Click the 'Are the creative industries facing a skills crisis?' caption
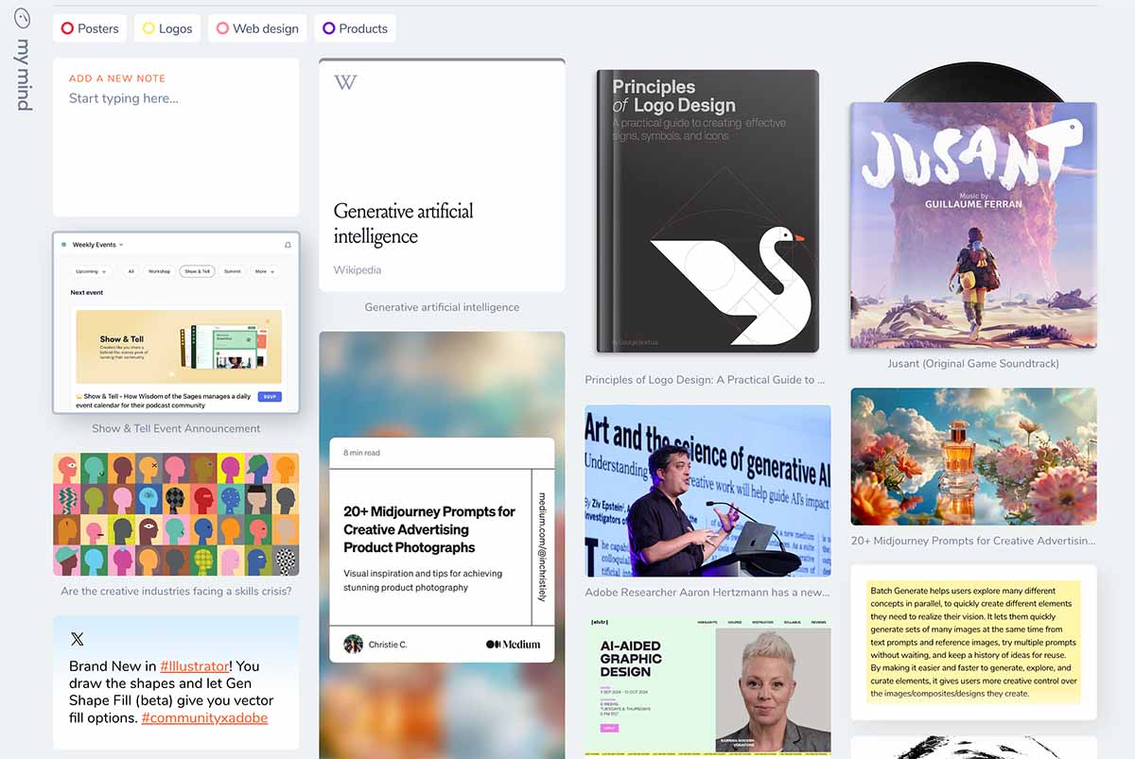This screenshot has width=1135, height=759. (176, 591)
